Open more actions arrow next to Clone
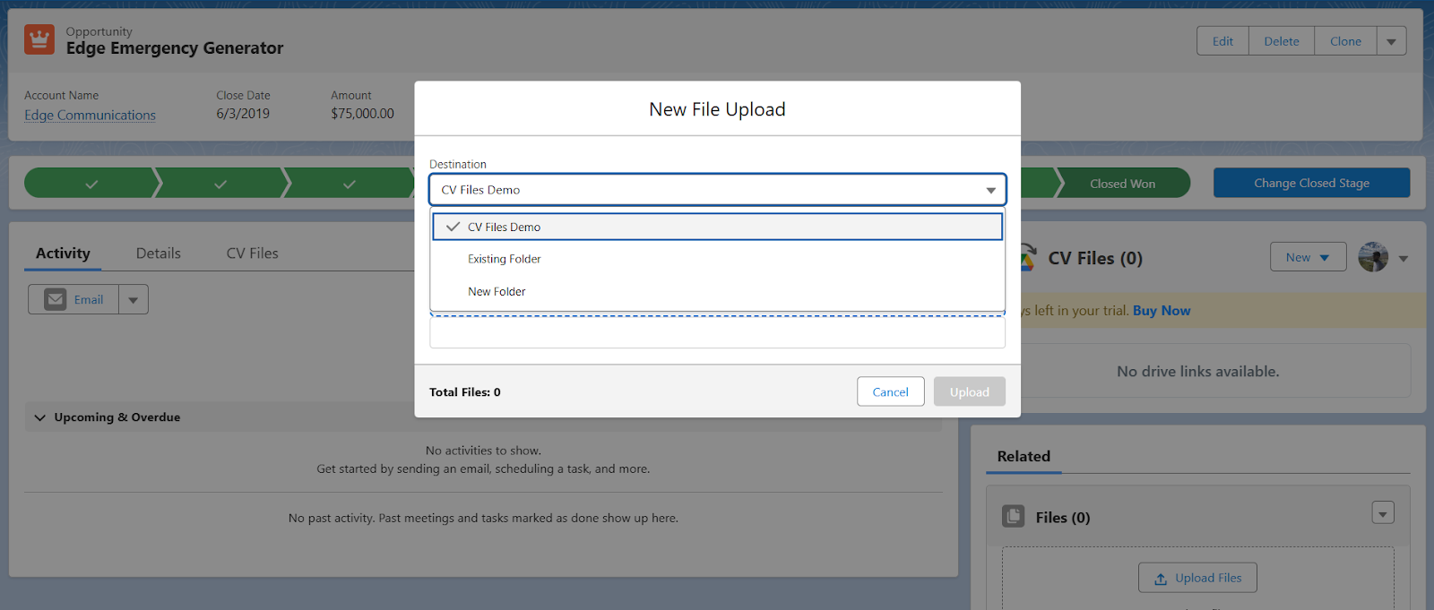Viewport: 1434px width, 610px height. (1391, 41)
